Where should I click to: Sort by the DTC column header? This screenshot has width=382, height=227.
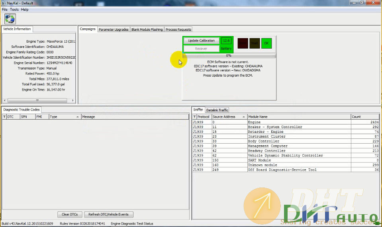[13, 117]
